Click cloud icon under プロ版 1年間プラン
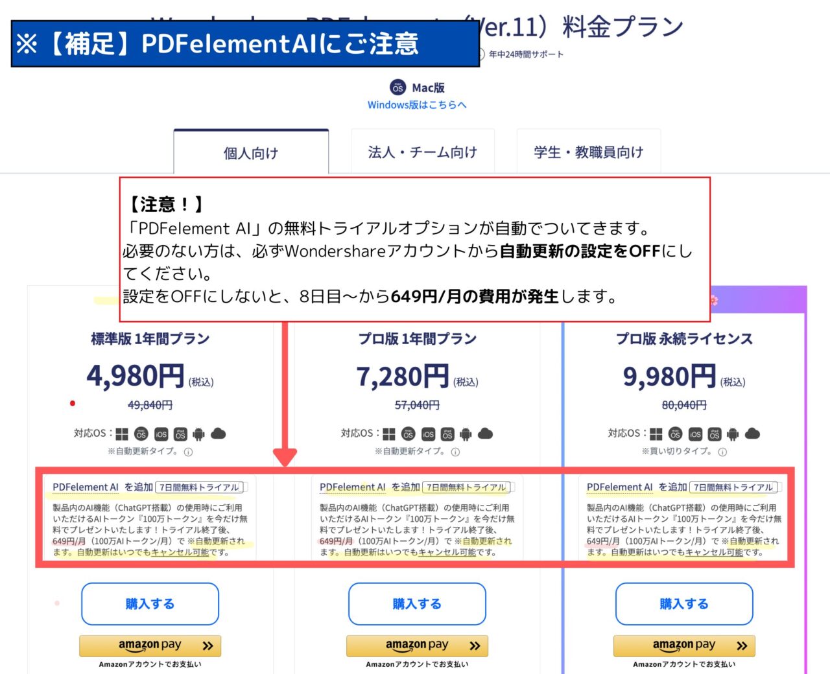830x674 pixels. pos(486,434)
